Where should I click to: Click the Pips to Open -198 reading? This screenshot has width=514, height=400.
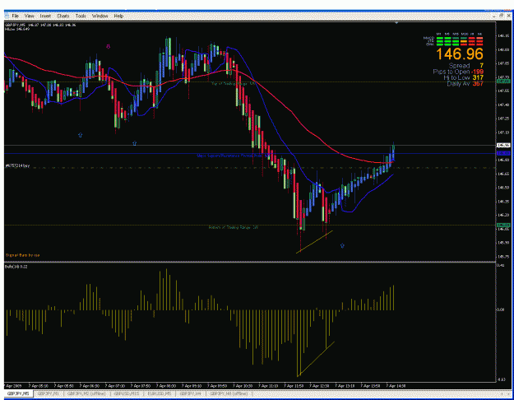(x=458, y=72)
